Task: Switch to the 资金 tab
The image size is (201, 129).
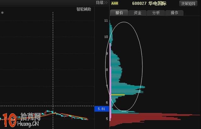Action: (138, 13)
